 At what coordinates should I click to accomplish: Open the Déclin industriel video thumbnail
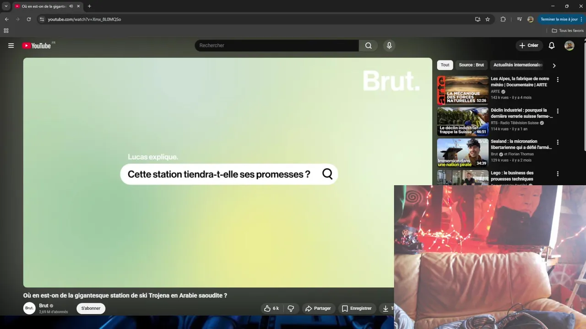pyautogui.click(x=462, y=122)
